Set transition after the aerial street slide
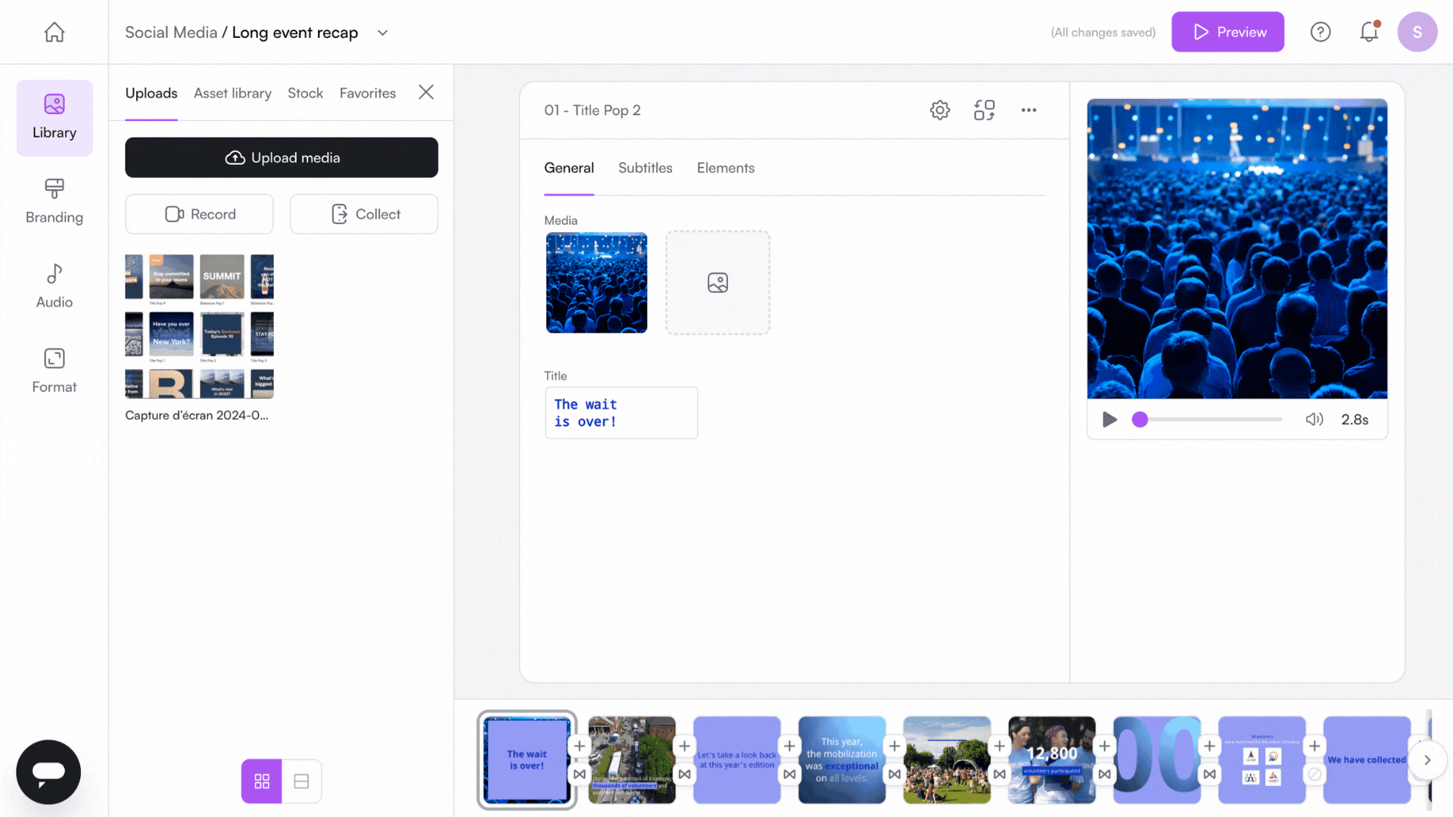 tap(684, 774)
